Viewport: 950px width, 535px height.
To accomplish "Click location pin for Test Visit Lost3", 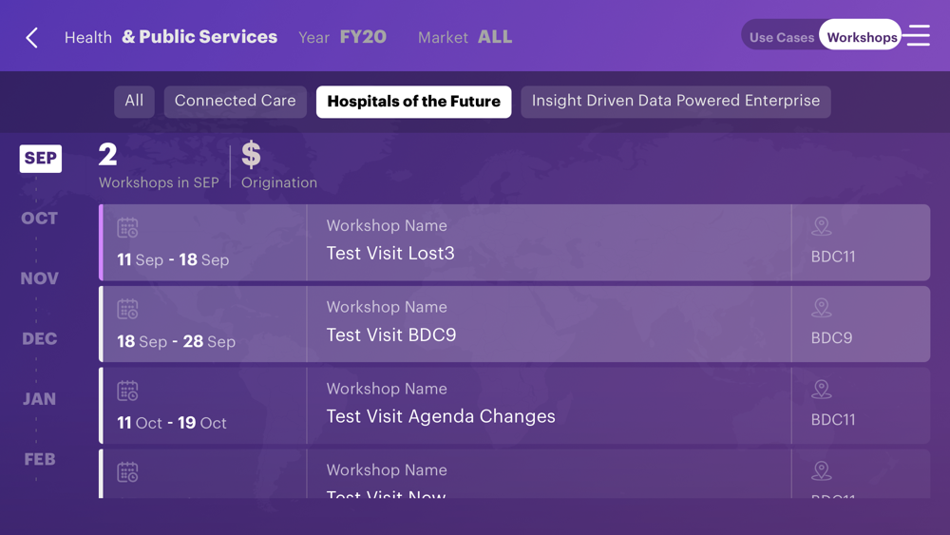I will pyautogui.click(x=822, y=226).
